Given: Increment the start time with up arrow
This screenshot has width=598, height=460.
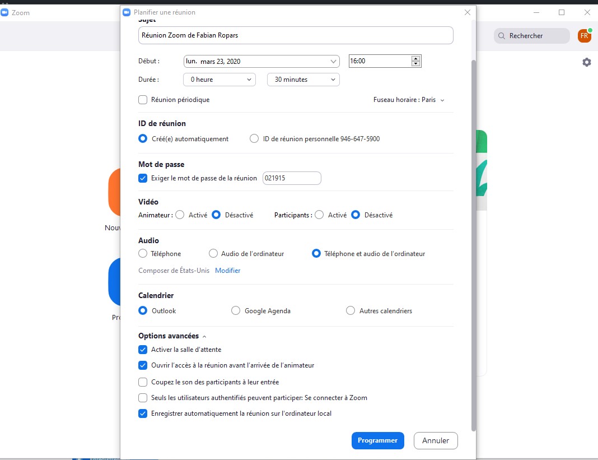Looking at the screenshot, I should coord(415,58).
